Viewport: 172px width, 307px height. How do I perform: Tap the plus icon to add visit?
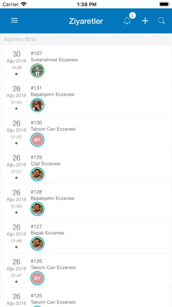(145, 21)
